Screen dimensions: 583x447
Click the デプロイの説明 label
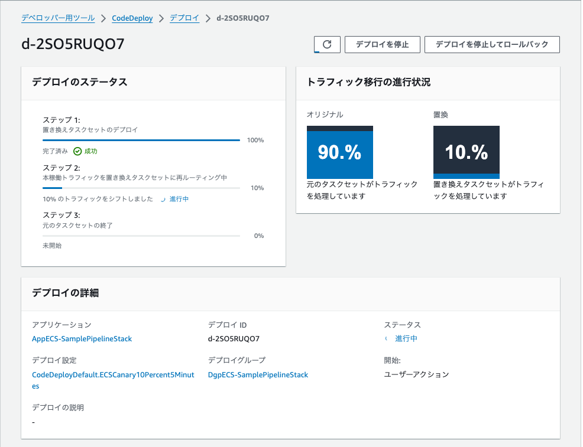pos(58,407)
